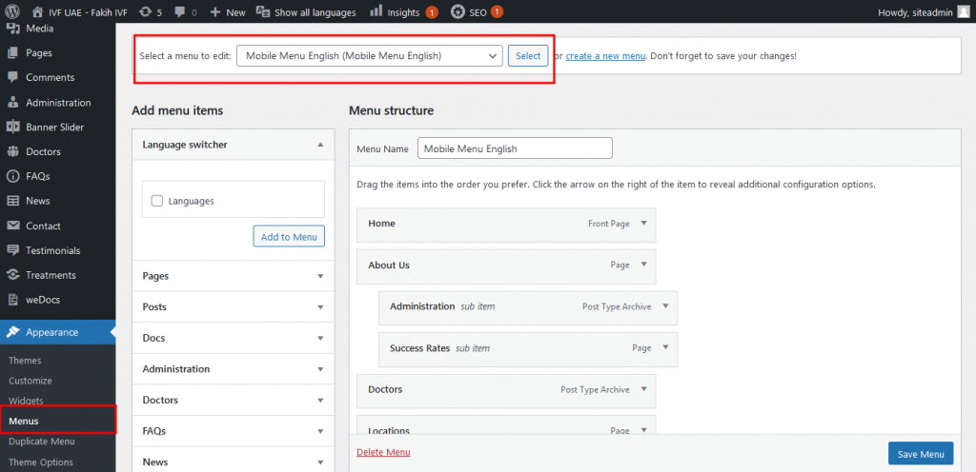The width and height of the screenshot is (976, 472).
Task: Click the WordPress logo icon
Action: click(x=12, y=12)
